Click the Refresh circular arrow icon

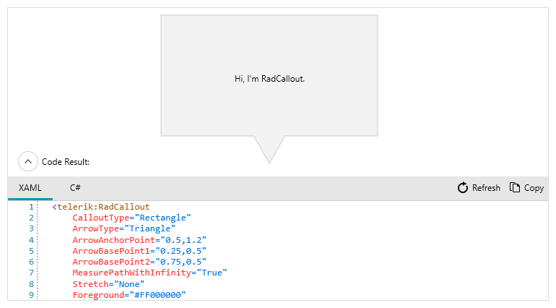[463, 187]
